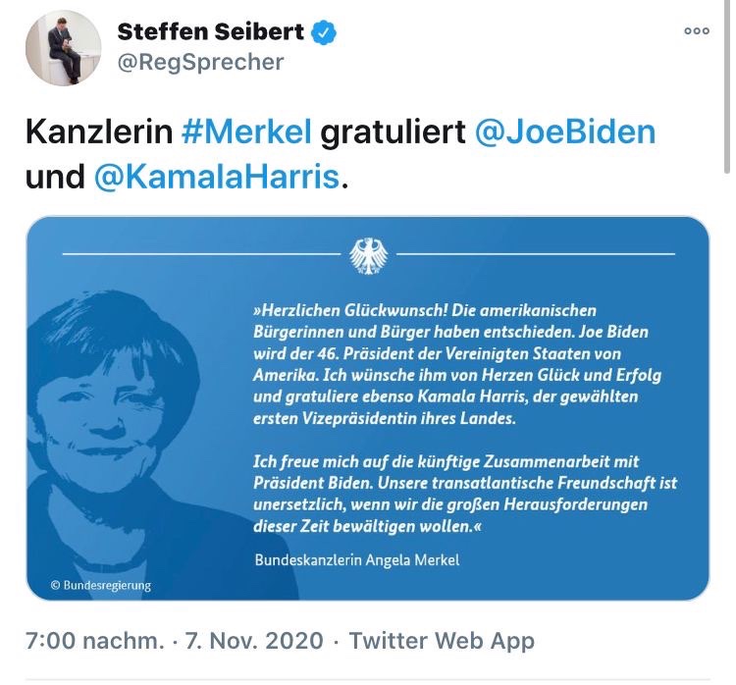736x685 pixels.
Task: Open the three-dot more options menu
Action: click(x=696, y=31)
